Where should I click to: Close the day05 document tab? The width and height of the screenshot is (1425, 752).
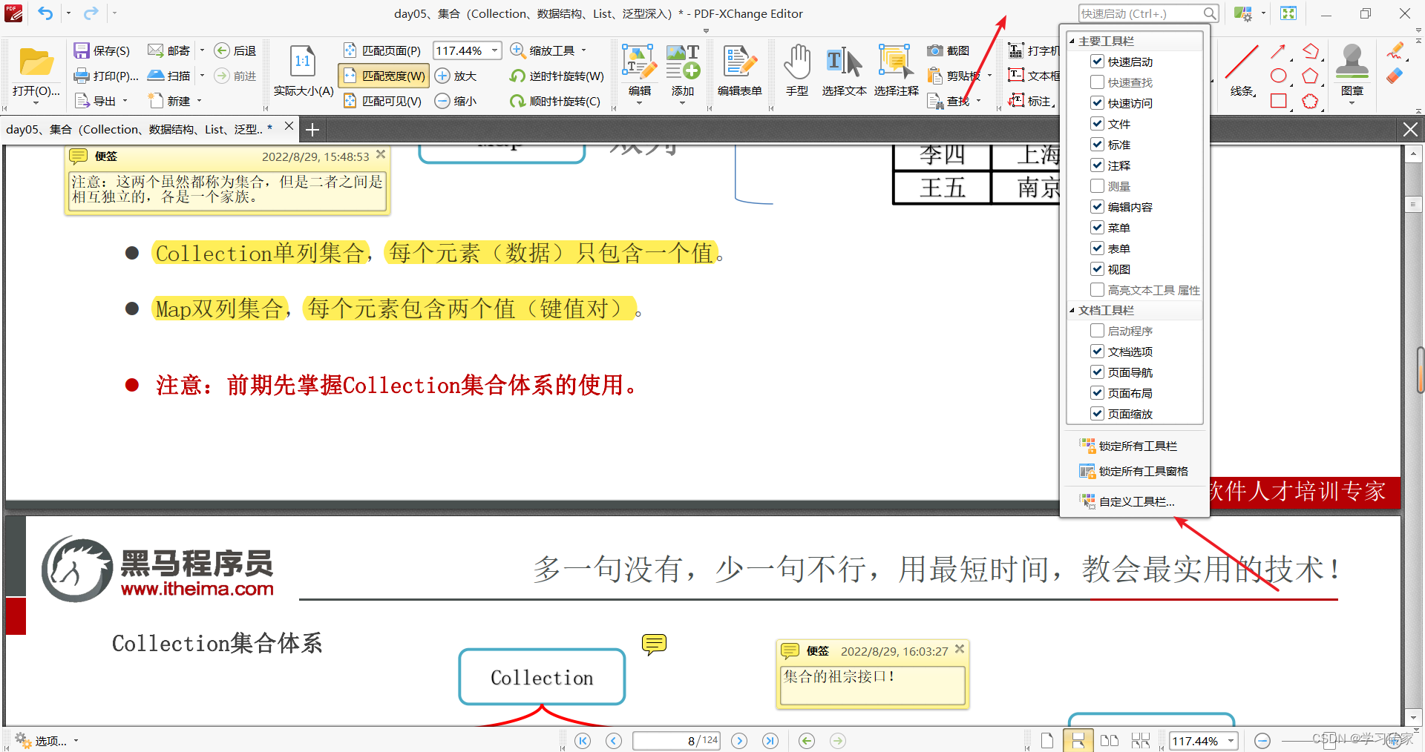coord(289,126)
